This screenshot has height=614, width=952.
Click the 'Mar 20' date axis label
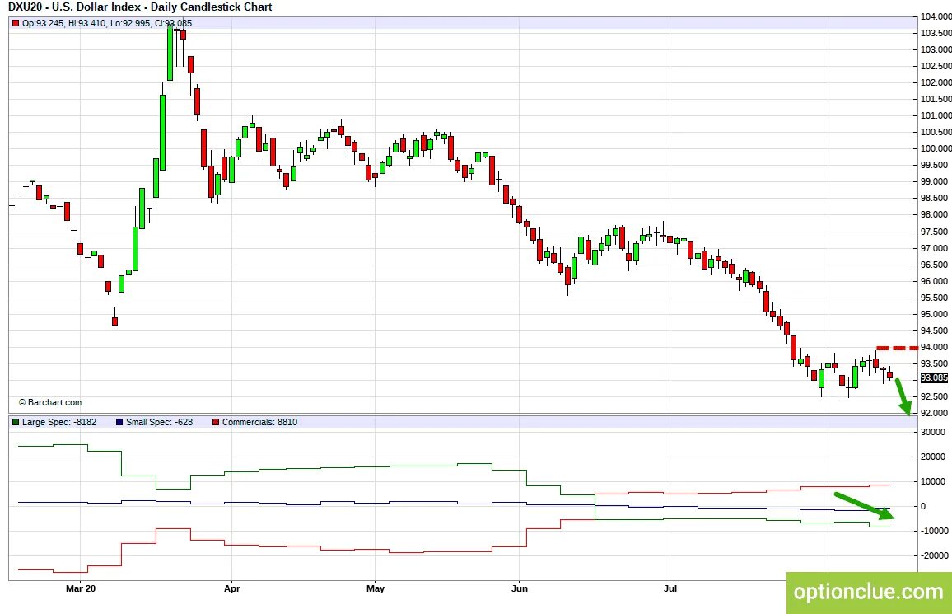coord(81,588)
